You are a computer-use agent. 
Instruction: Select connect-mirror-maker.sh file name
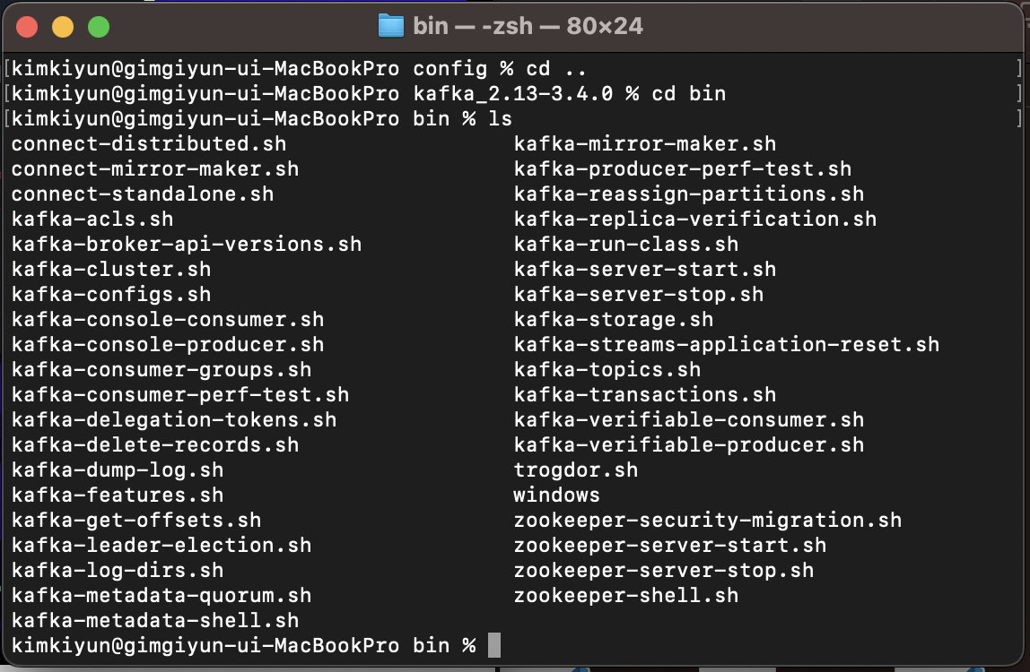(155, 168)
